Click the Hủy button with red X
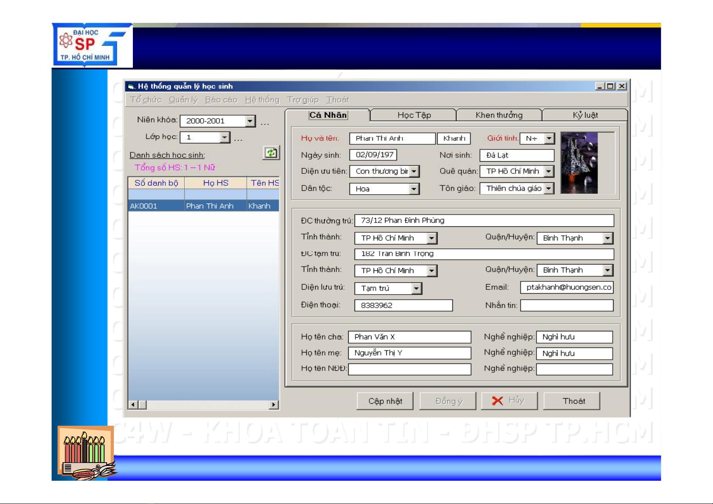The image size is (713, 504). 509,401
